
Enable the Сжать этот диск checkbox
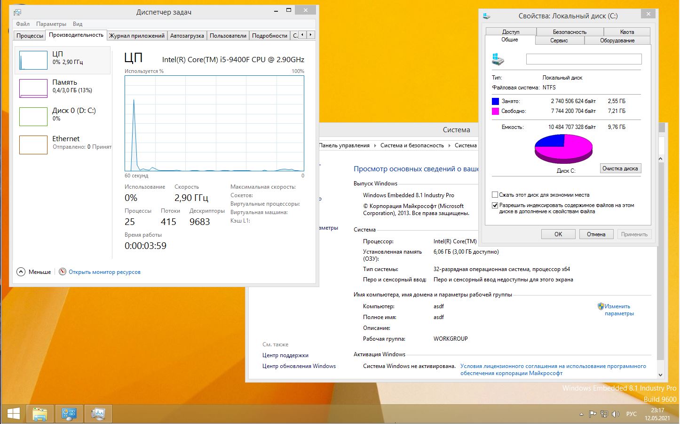[x=495, y=195]
